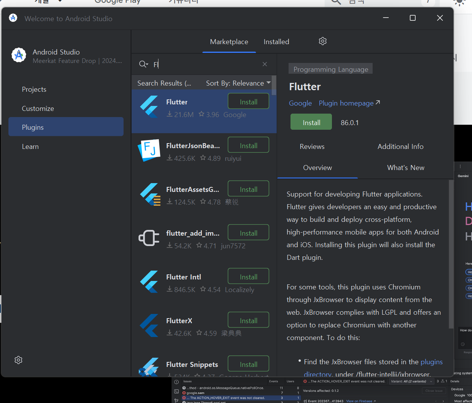Click the description pane vertical scrollbar
472x403 pixels.
click(451, 254)
